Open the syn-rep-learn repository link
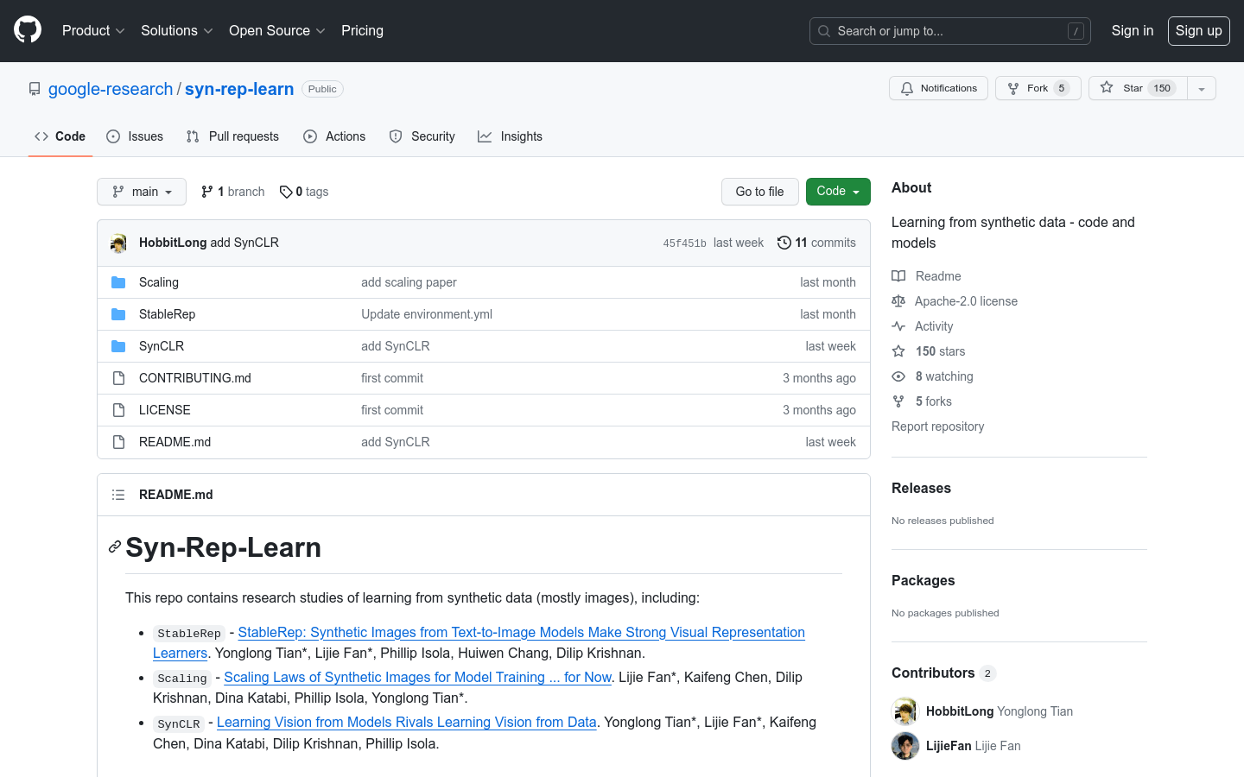 click(x=239, y=89)
